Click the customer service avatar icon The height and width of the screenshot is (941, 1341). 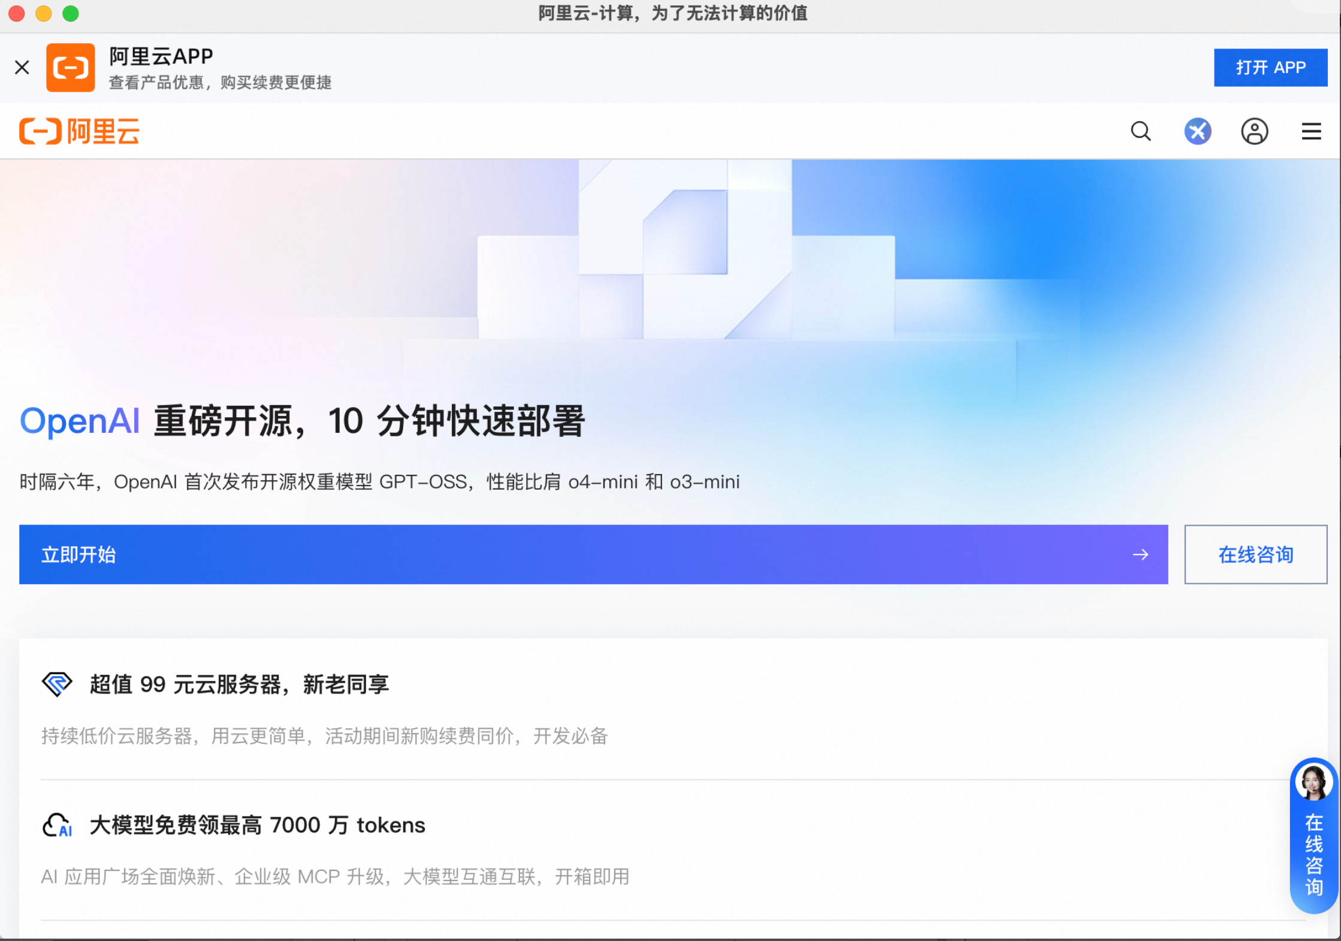click(1313, 782)
